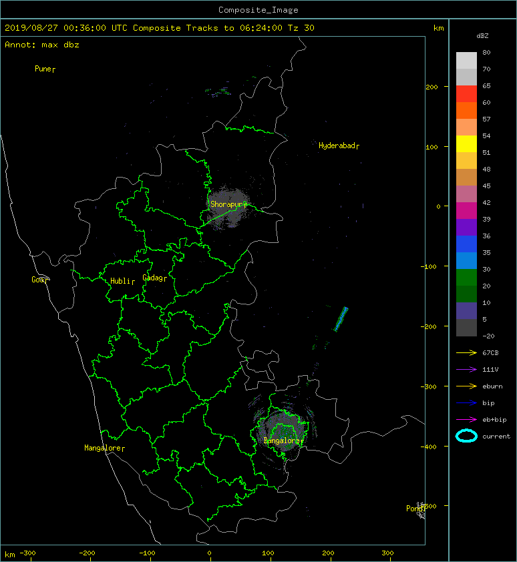This screenshot has height=562, width=517.
Task: Click the amber 51 dBZ swatch
Action: (466, 161)
